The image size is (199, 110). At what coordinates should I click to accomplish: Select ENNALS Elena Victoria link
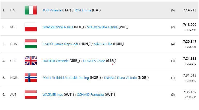(120, 78)
